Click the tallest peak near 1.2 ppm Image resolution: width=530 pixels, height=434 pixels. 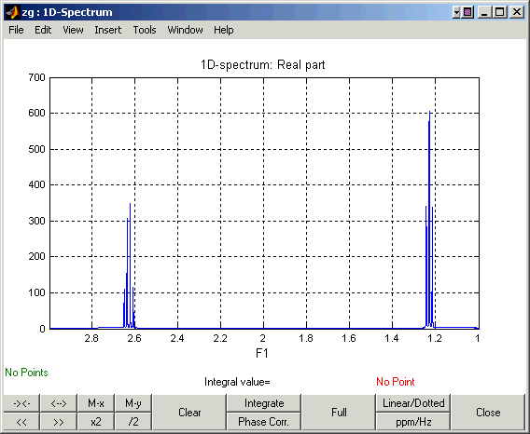(x=429, y=220)
